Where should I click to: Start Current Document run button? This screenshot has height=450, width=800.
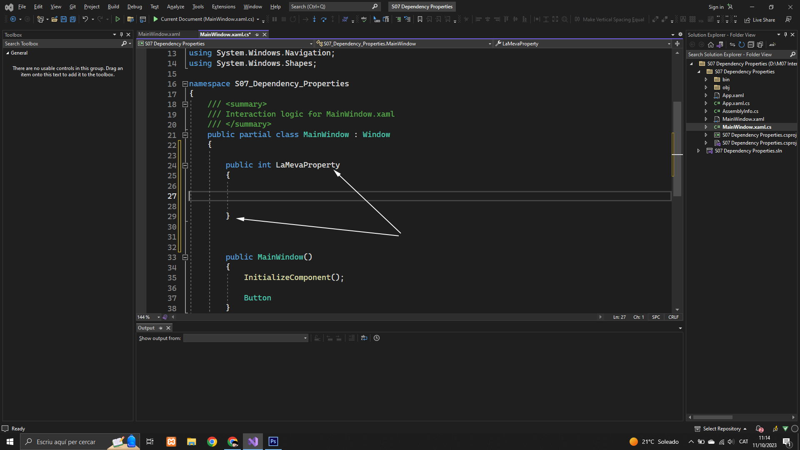click(156, 19)
